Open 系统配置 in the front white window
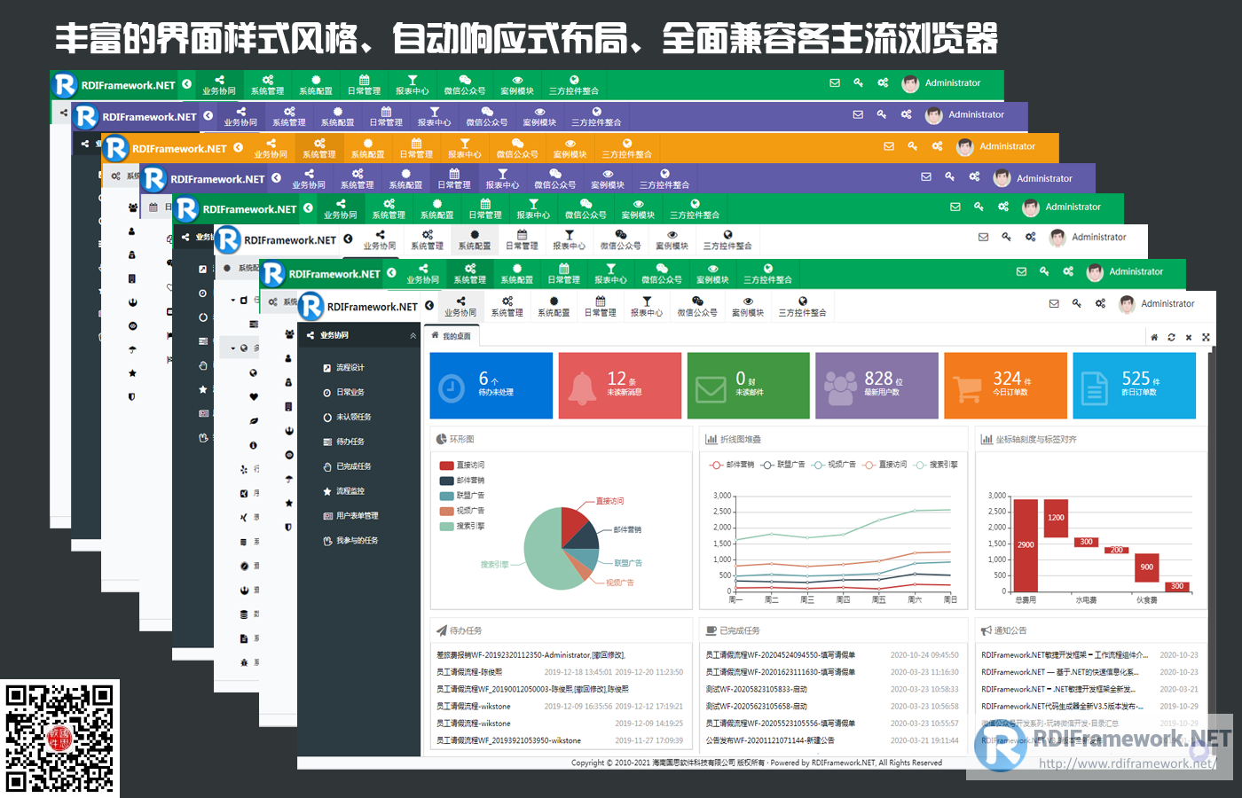 point(554,307)
